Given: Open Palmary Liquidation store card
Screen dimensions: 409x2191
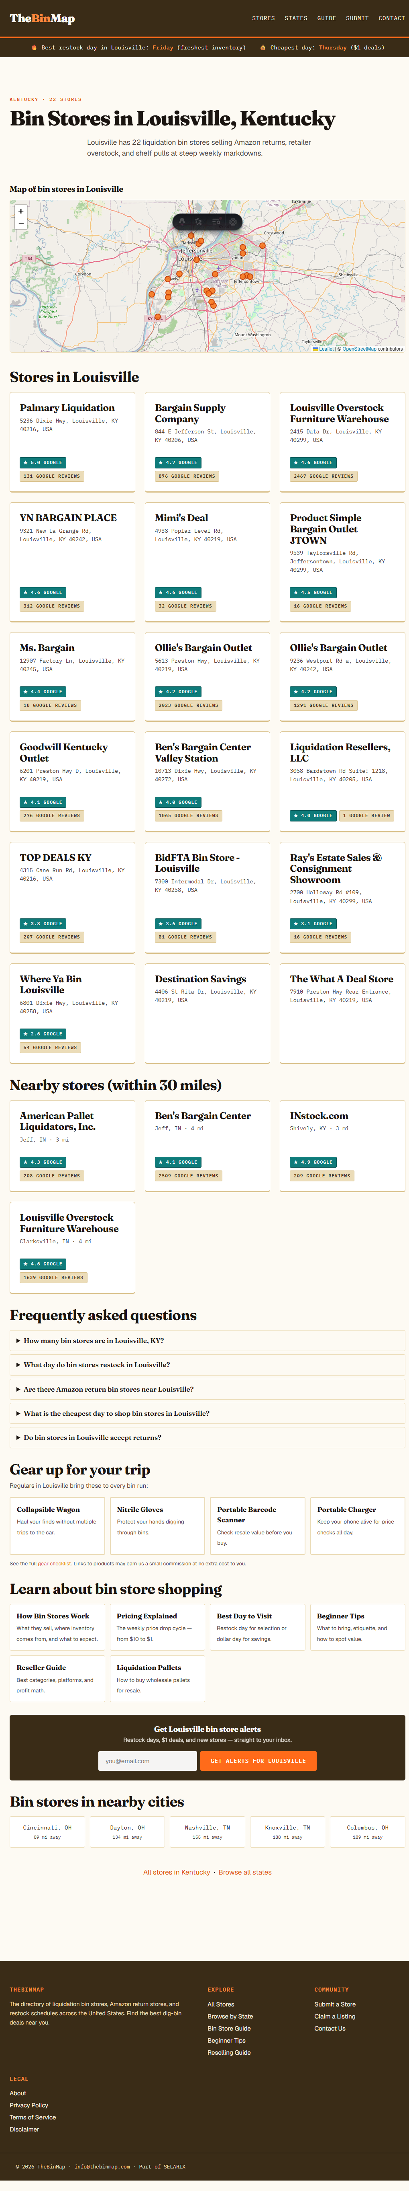Looking at the screenshot, I should point(72,441).
